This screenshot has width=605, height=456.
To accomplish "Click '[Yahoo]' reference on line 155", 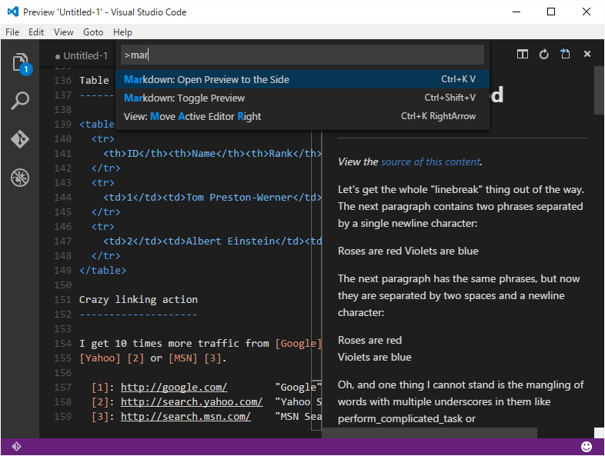I will click(x=100, y=358).
